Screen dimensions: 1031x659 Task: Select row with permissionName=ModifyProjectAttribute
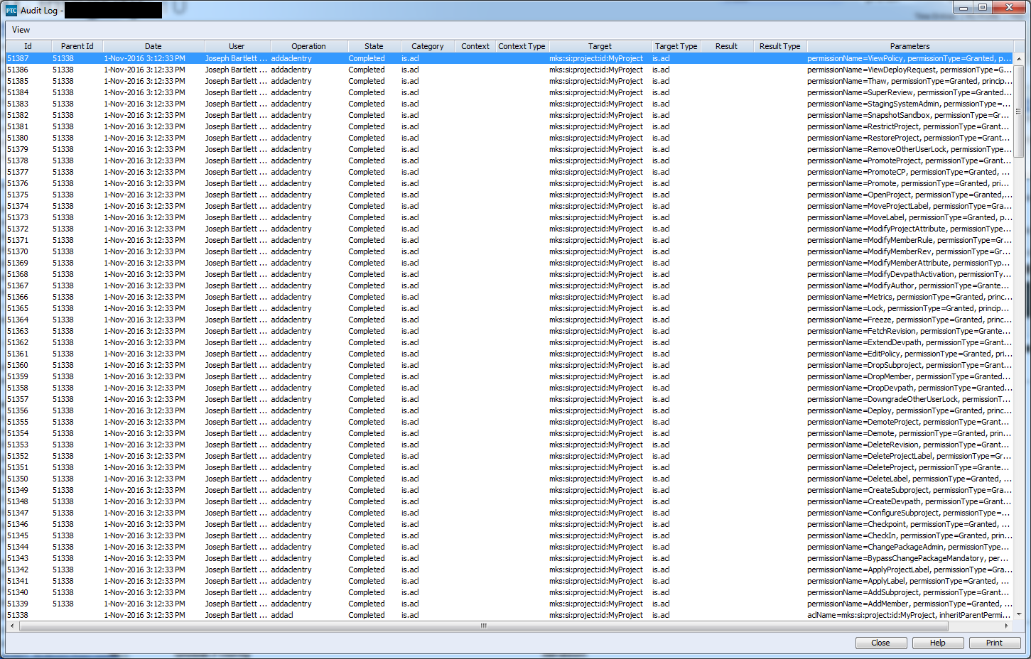[509, 229]
